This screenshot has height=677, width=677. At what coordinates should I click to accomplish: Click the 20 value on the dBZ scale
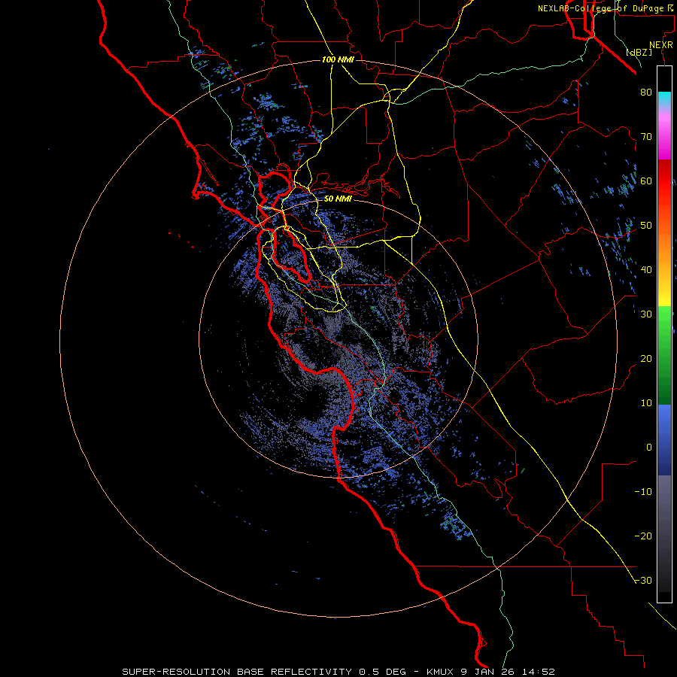point(646,358)
